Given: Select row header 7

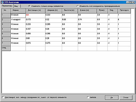Looking at the screenshot, I should (x=6, y=44).
